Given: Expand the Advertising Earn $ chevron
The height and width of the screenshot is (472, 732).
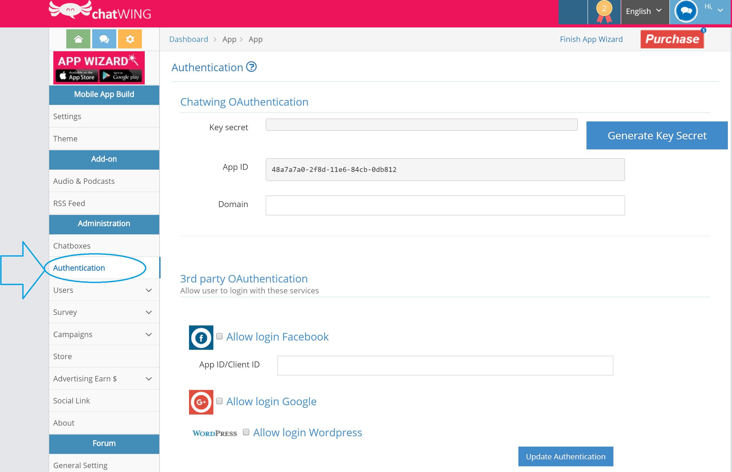Looking at the screenshot, I should 149,379.
